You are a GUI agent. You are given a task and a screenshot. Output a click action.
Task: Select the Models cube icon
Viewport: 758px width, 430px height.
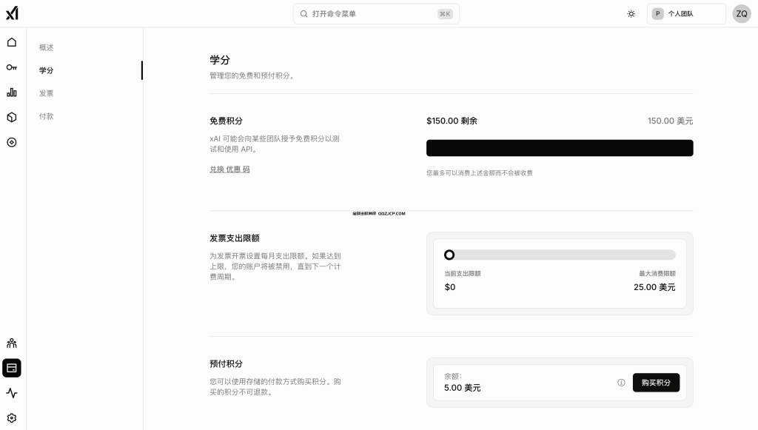point(11,117)
